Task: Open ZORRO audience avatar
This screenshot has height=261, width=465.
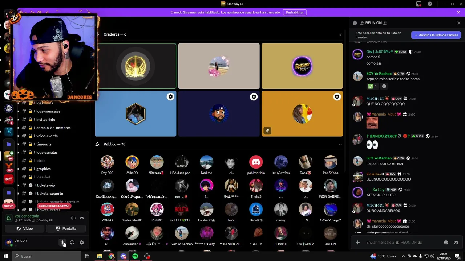Action: tap(107, 210)
